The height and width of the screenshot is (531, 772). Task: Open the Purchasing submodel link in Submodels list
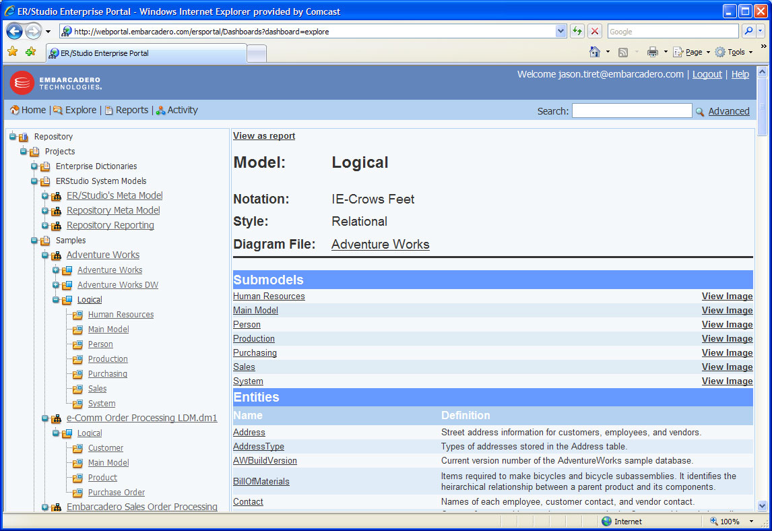[x=255, y=352]
